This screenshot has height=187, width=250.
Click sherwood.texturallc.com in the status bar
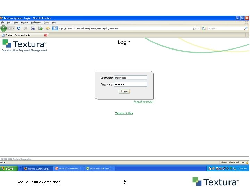click(233, 162)
